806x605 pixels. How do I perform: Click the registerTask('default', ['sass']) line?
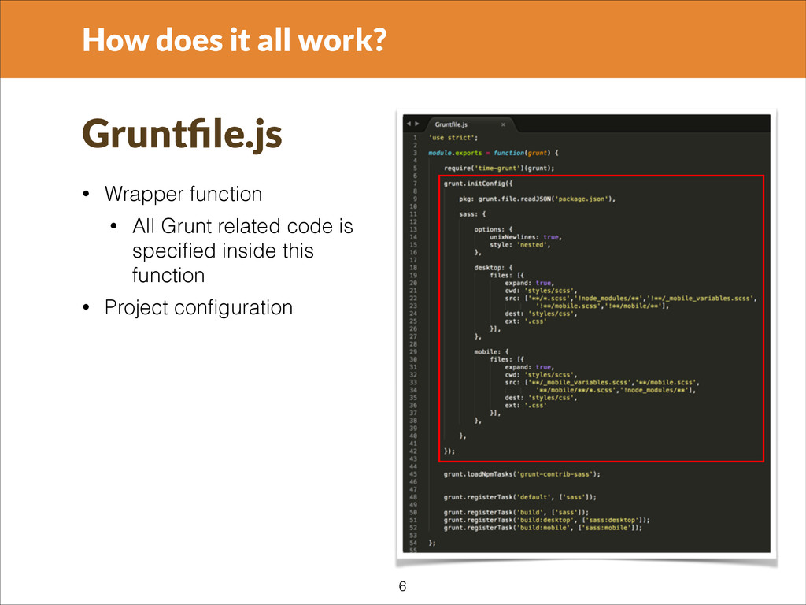520,498
